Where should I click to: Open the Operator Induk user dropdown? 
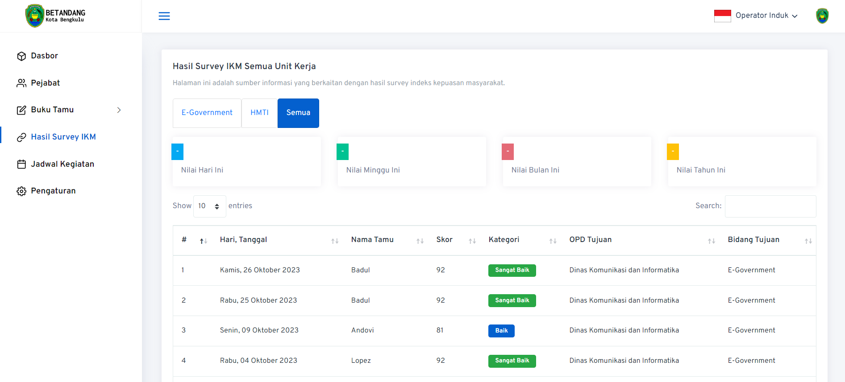coord(766,16)
